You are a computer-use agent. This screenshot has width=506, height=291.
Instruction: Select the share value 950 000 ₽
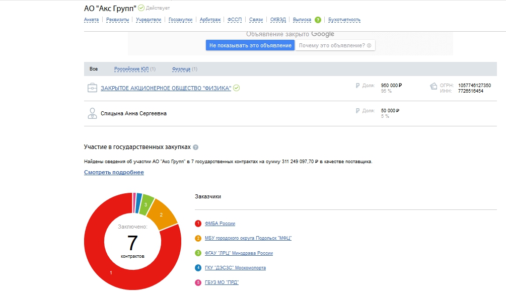coord(391,85)
